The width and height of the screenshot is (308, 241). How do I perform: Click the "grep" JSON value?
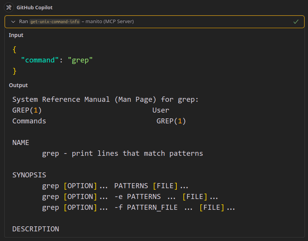point(80,60)
